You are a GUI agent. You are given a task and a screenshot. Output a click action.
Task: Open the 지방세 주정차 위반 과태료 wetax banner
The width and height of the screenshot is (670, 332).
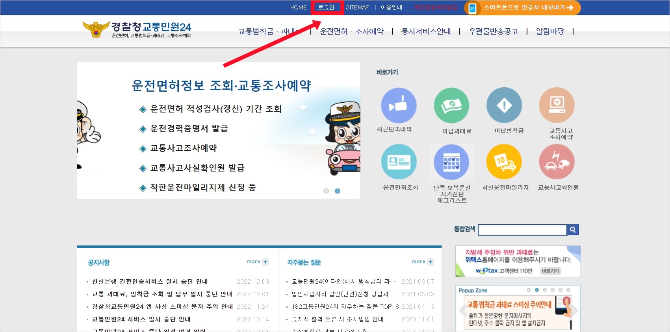tap(518, 261)
